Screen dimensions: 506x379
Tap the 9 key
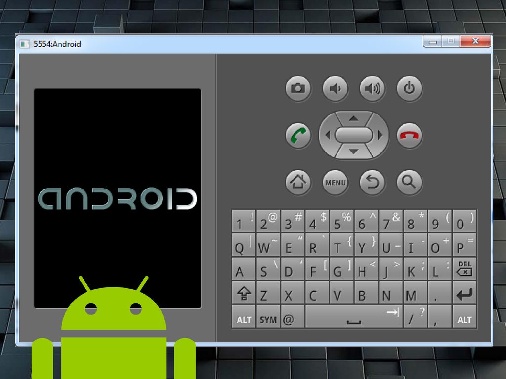pos(440,221)
